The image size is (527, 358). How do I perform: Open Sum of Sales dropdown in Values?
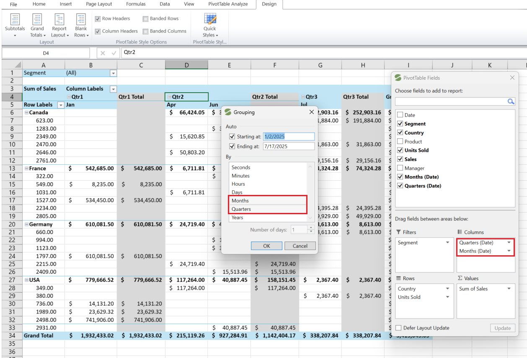click(x=509, y=289)
